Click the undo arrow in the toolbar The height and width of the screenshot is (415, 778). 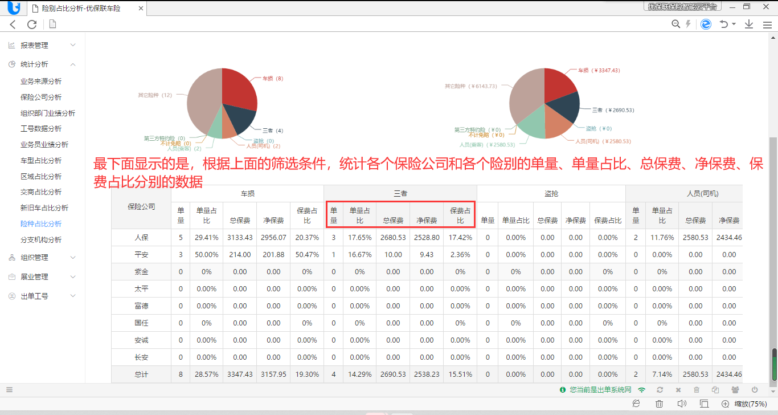[x=724, y=24]
